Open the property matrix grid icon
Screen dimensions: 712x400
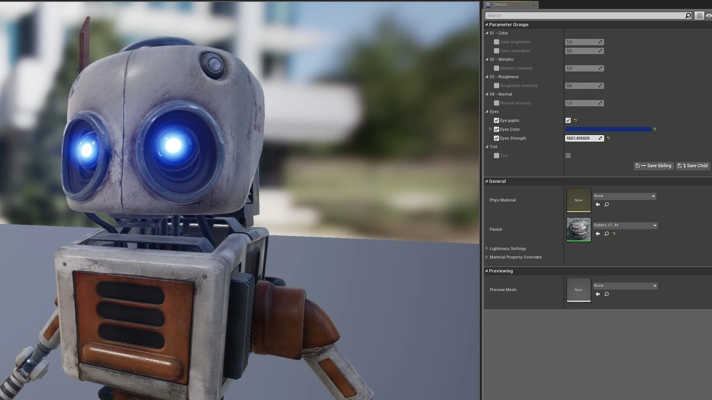coord(699,16)
